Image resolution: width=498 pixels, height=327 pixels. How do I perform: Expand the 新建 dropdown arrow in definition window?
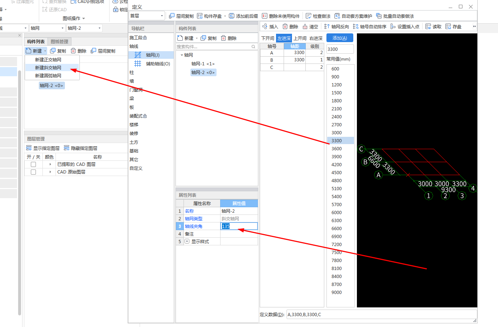coord(197,38)
